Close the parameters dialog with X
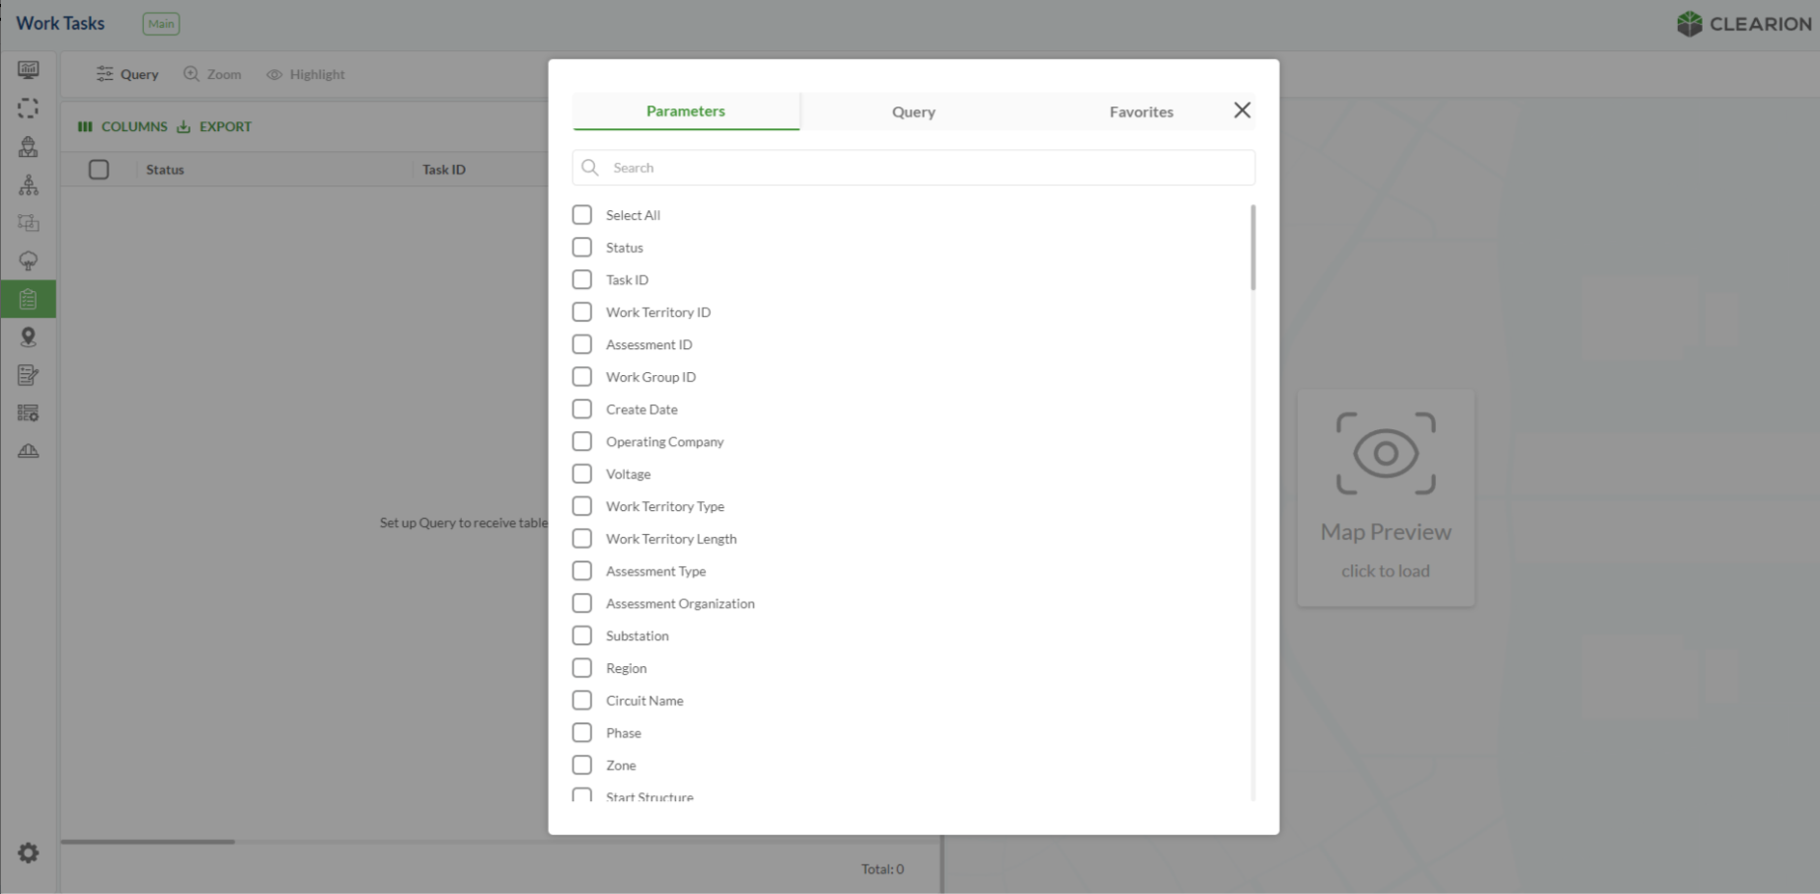Viewport: 1820px width, 894px height. click(x=1242, y=111)
